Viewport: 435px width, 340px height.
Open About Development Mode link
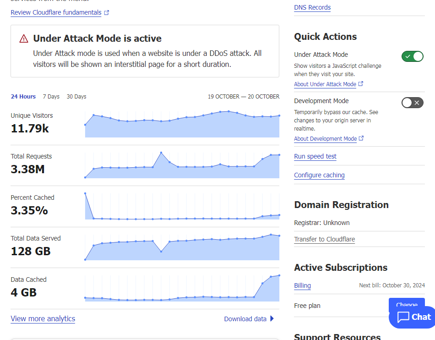pos(326,139)
